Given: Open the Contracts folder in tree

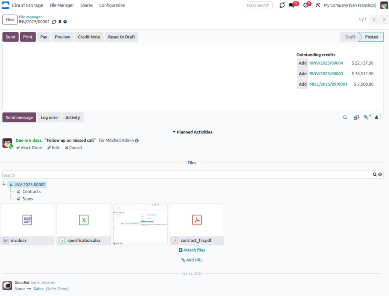Looking at the screenshot, I should 31,191.
